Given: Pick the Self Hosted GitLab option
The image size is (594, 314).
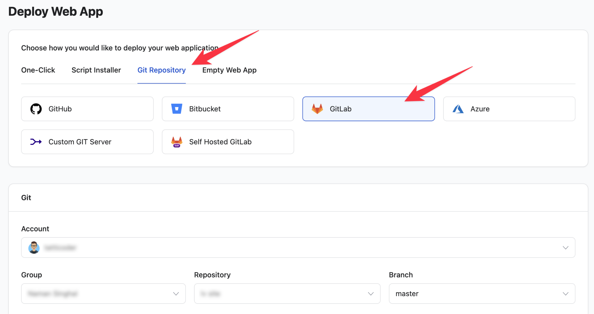Looking at the screenshot, I should (x=228, y=142).
